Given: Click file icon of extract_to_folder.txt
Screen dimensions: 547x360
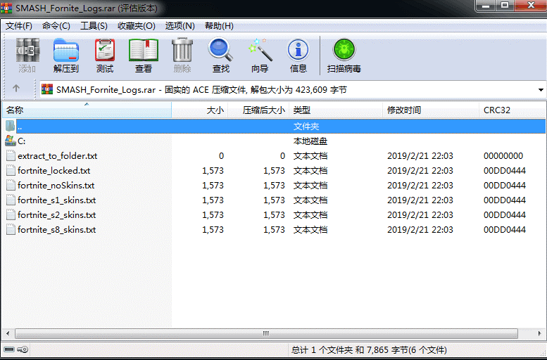Looking at the screenshot, I should [11, 156].
